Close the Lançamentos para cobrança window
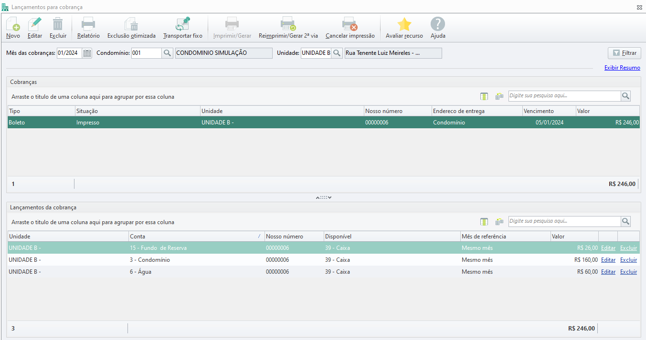Image resolution: width=646 pixels, height=340 pixels. coord(639,7)
